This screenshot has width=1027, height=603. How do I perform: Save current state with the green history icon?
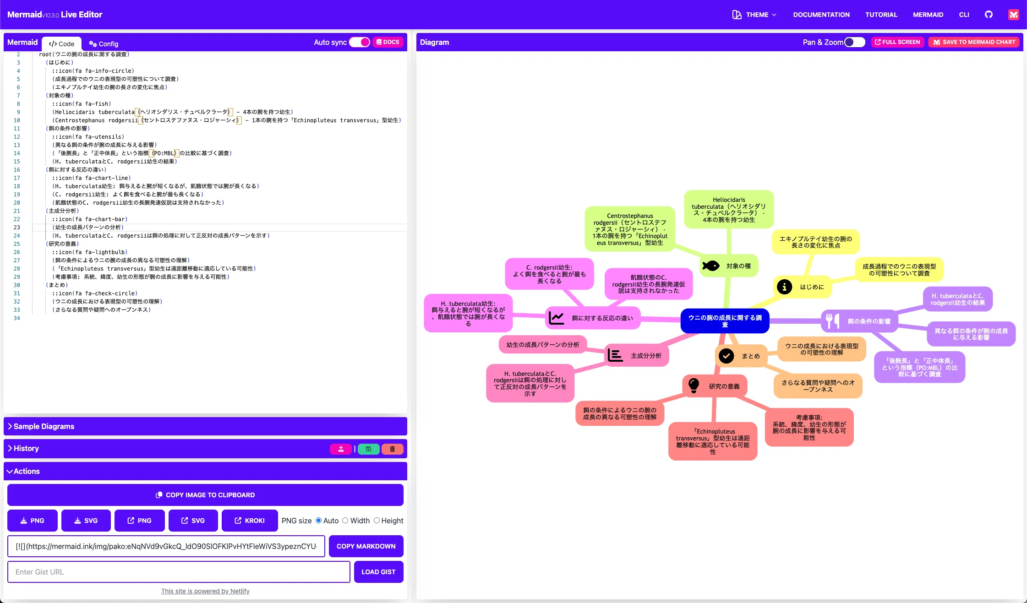(368, 449)
